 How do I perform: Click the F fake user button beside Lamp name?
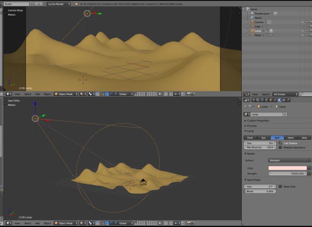pos(285,114)
